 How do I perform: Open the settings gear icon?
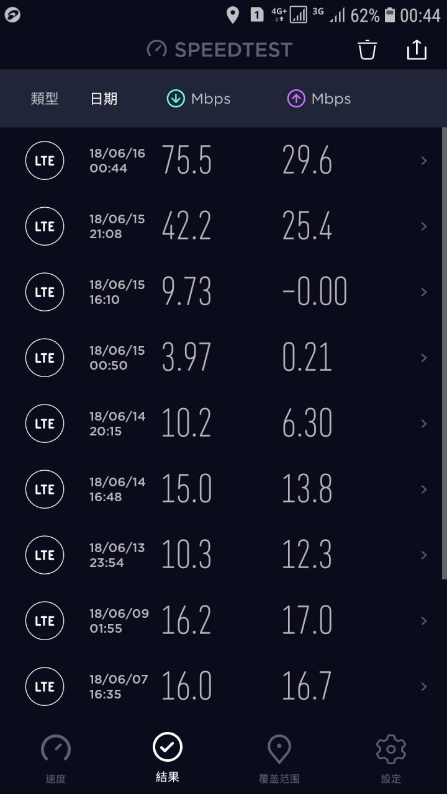tap(391, 749)
